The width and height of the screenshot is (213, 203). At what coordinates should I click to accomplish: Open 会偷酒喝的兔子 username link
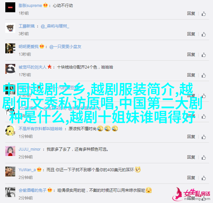[x=33, y=190]
